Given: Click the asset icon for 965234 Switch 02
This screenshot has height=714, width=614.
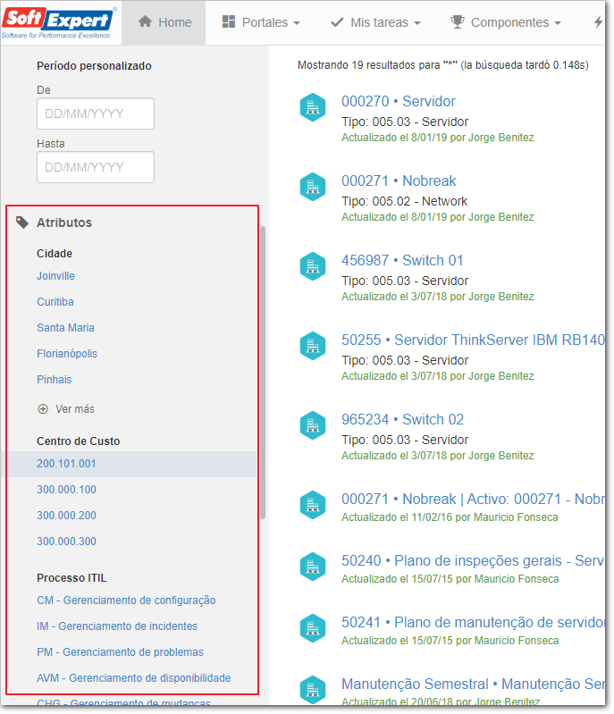Looking at the screenshot, I should click(313, 425).
